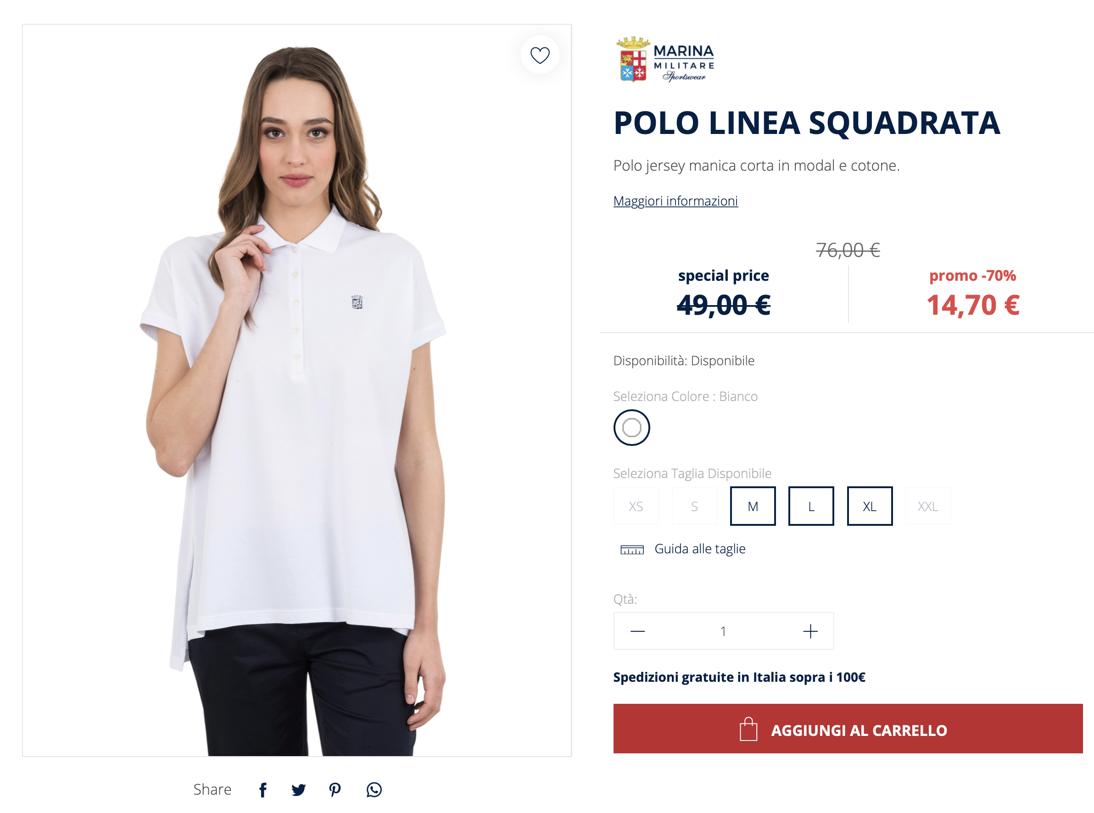
Task: Open Guida alle taglie size guide
Action: pyautogui.click(x=699, y=549)
